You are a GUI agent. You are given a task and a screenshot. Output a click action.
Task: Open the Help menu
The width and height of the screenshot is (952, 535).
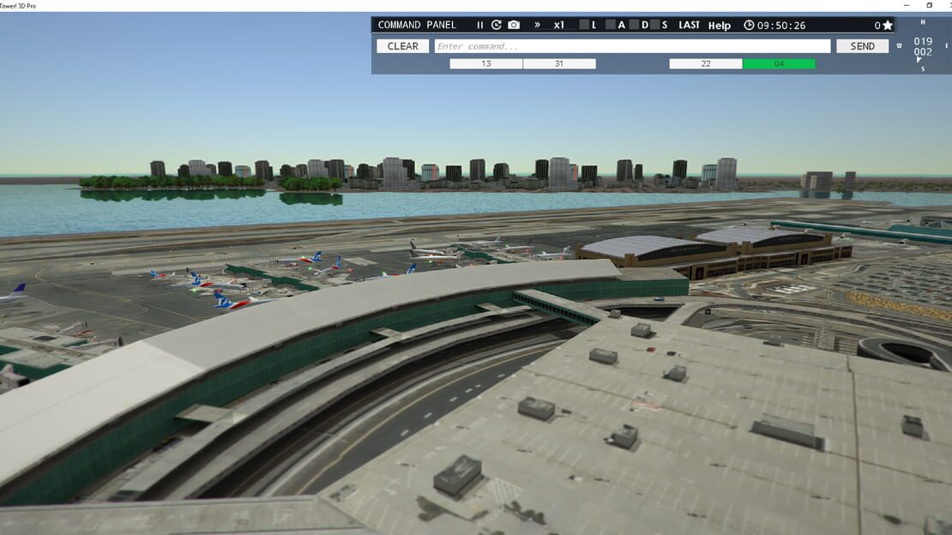coord(720,26)
